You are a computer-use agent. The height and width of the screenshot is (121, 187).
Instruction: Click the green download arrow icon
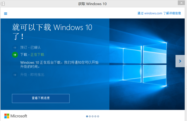[15, 55]
